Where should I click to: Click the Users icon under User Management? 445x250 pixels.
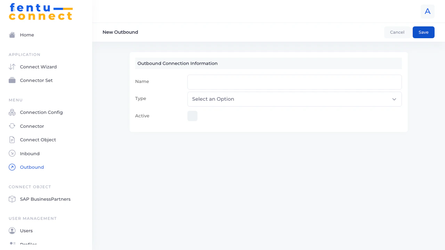point(12,231)
